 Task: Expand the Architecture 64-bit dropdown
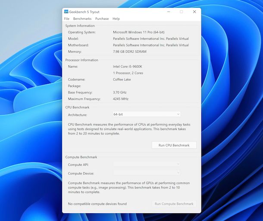coord(147,114)
